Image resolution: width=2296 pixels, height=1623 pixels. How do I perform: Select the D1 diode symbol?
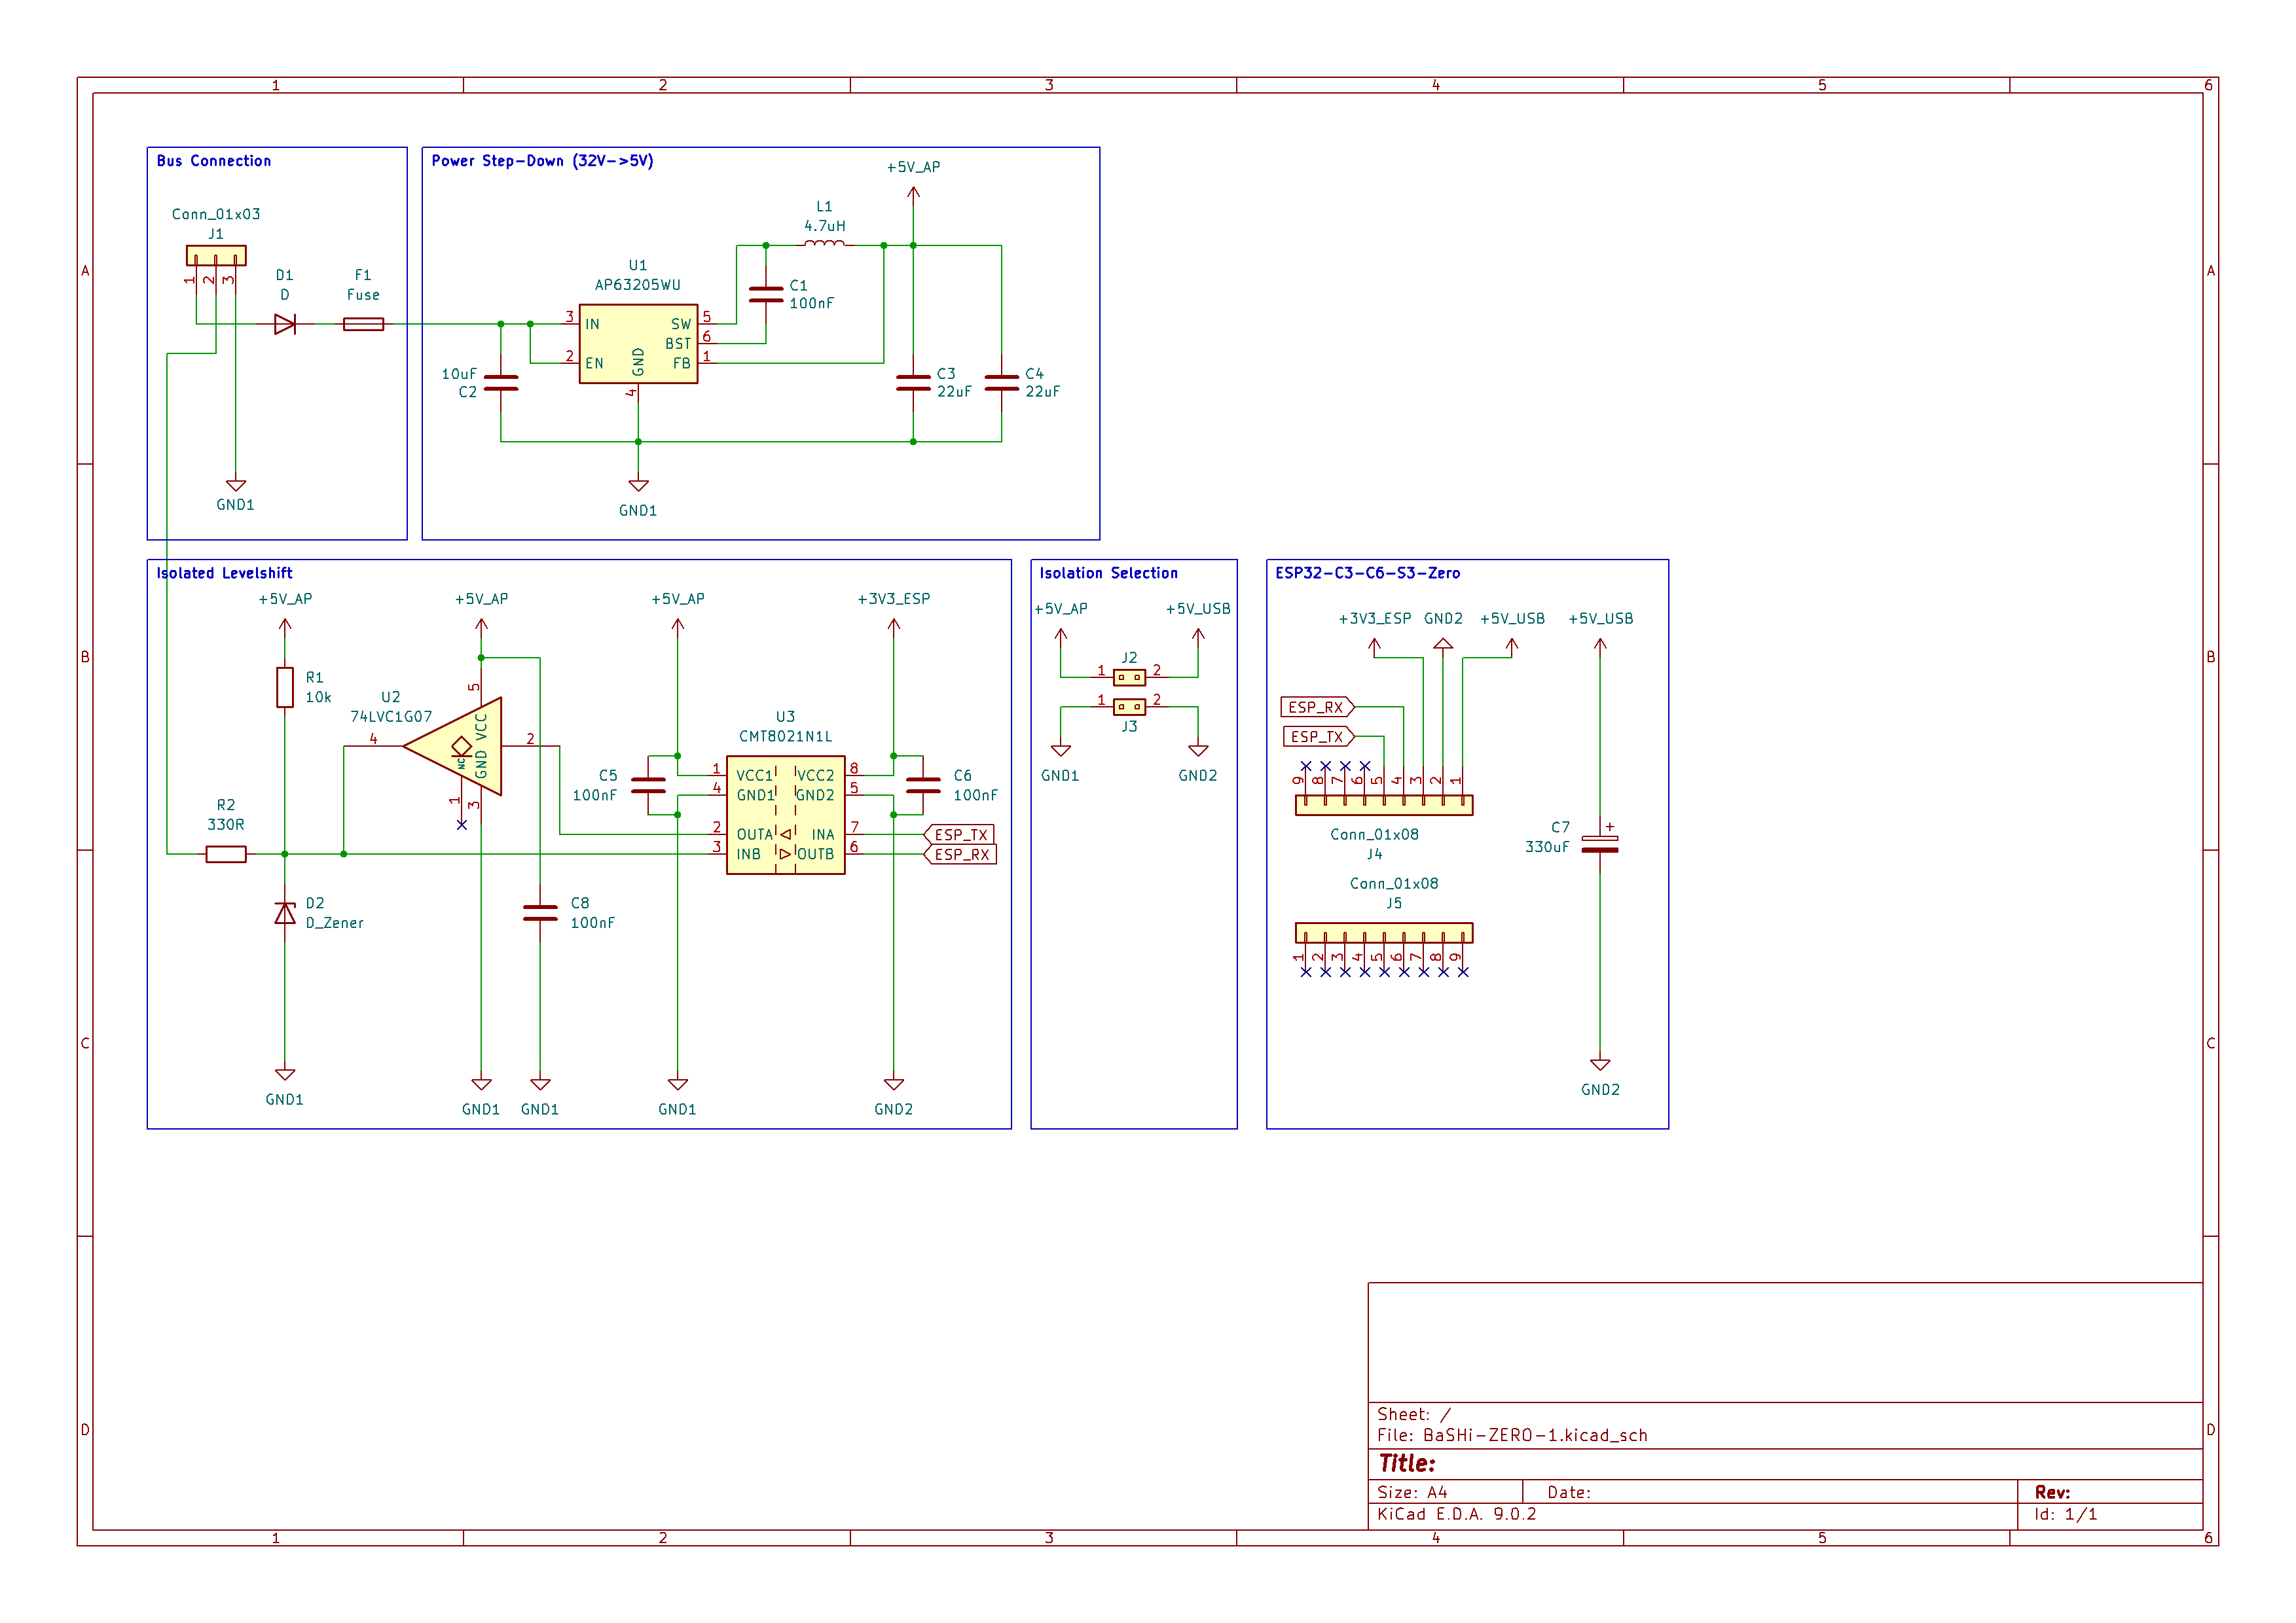(285, 324)
